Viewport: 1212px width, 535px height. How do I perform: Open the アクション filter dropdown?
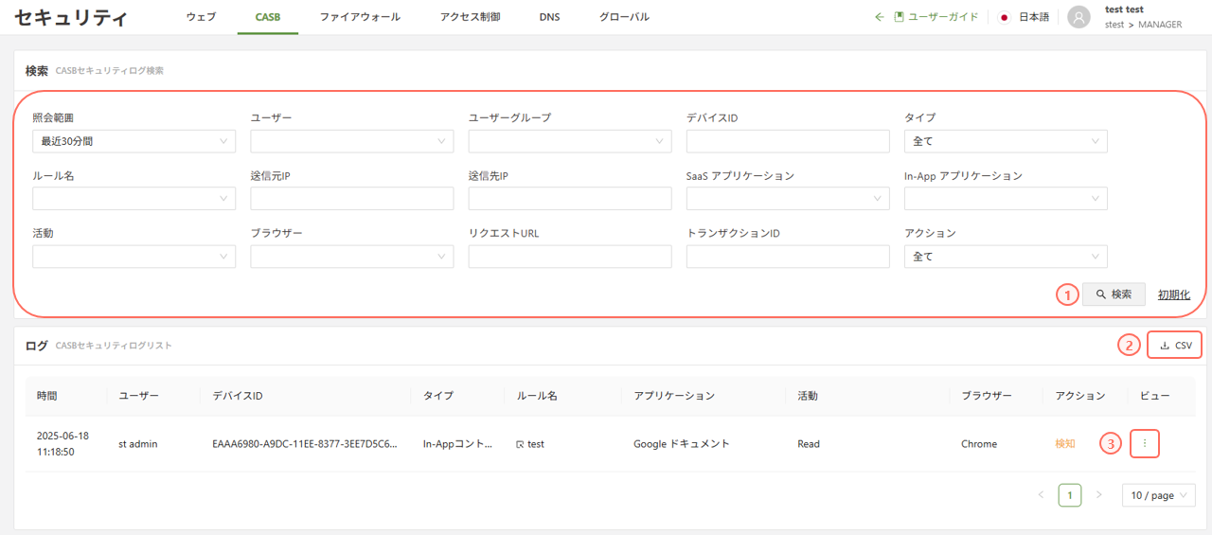point(1006,257)
